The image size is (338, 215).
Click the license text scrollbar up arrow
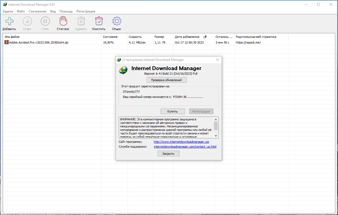(216, 119)
